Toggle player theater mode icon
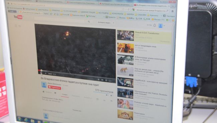The height and width of the screenshot is (123, 217). pos(110,81)
